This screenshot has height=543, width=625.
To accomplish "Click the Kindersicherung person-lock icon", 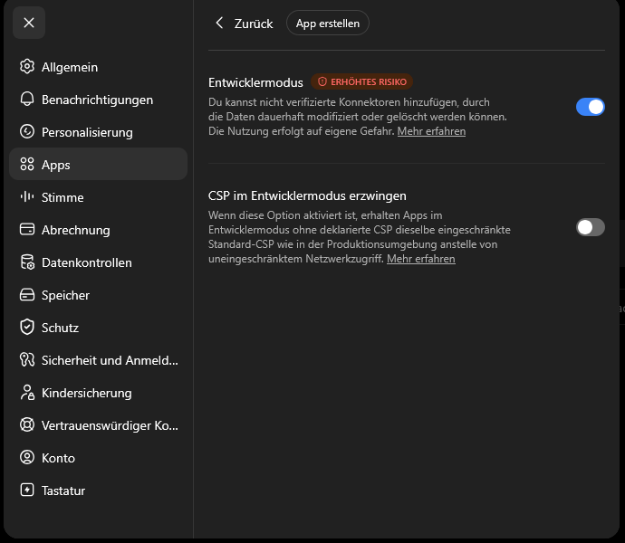I will [27, 393].
